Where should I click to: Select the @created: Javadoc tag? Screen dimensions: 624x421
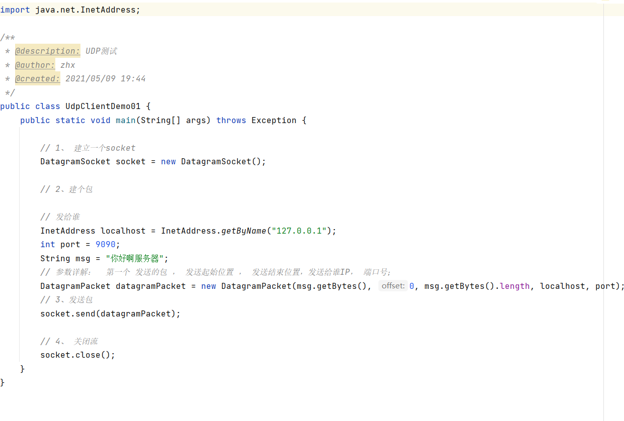[x=37, y=78]
